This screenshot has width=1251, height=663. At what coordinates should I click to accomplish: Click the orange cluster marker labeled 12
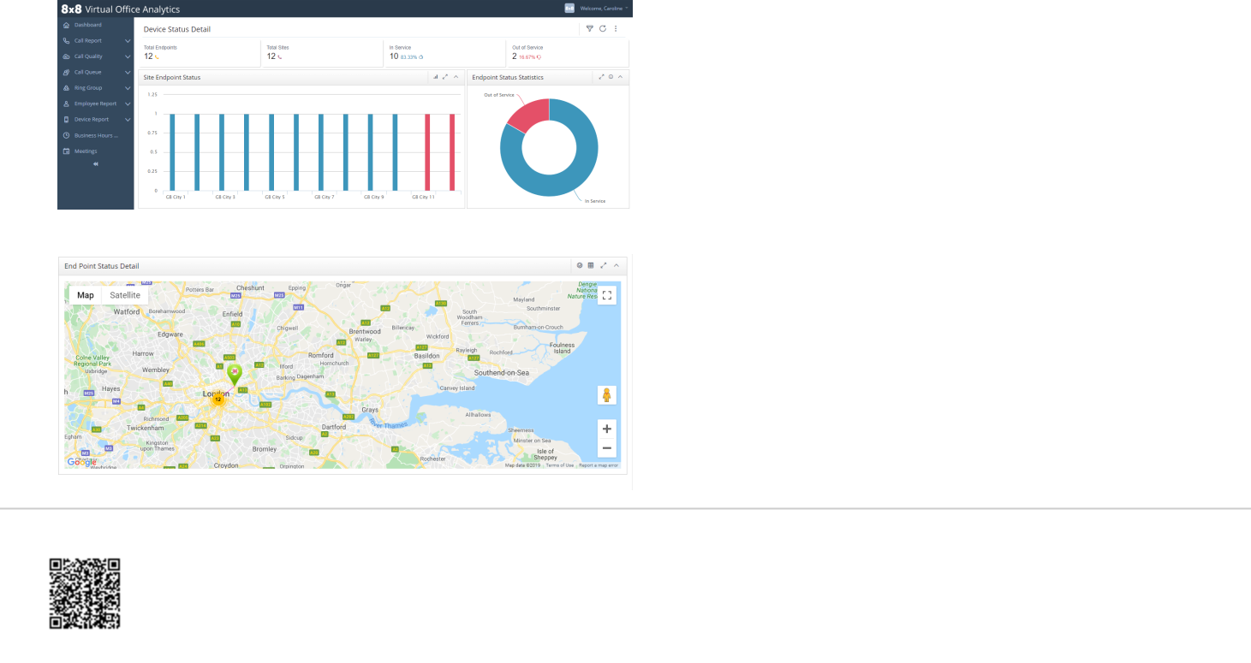click(217, 399)
